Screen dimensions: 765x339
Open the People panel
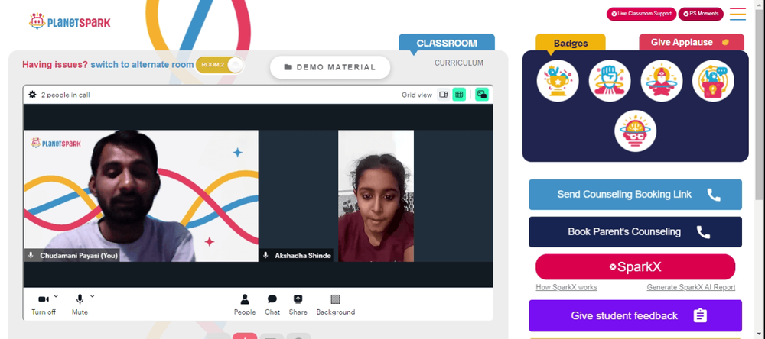(x=245, y=305)
